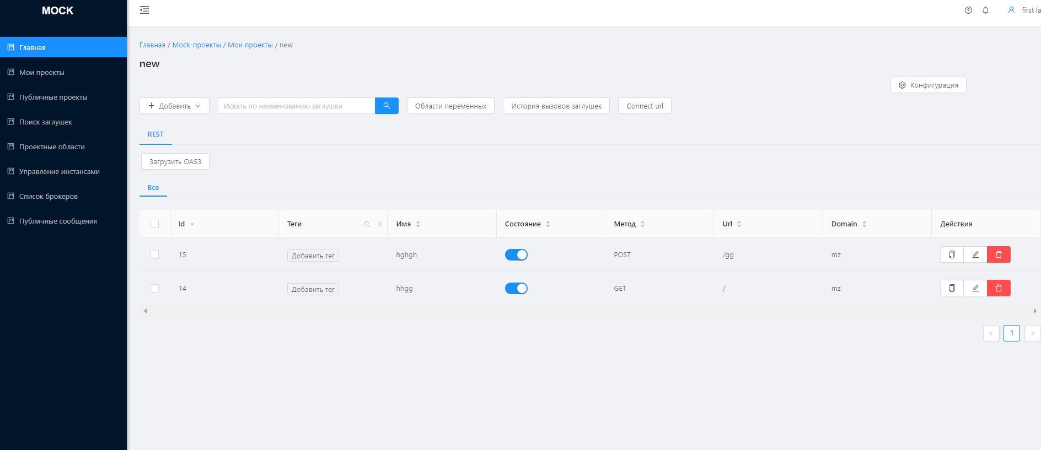Go to previous page with left arrow
This screenshot has height=450, width=1041.
point(991,333)
